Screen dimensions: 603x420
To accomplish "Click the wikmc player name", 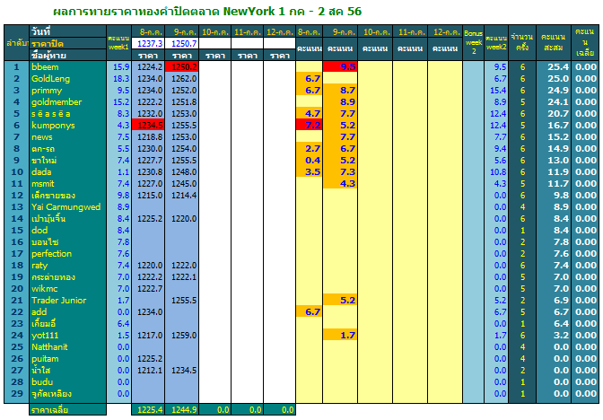I will click(x=67, y=288).
